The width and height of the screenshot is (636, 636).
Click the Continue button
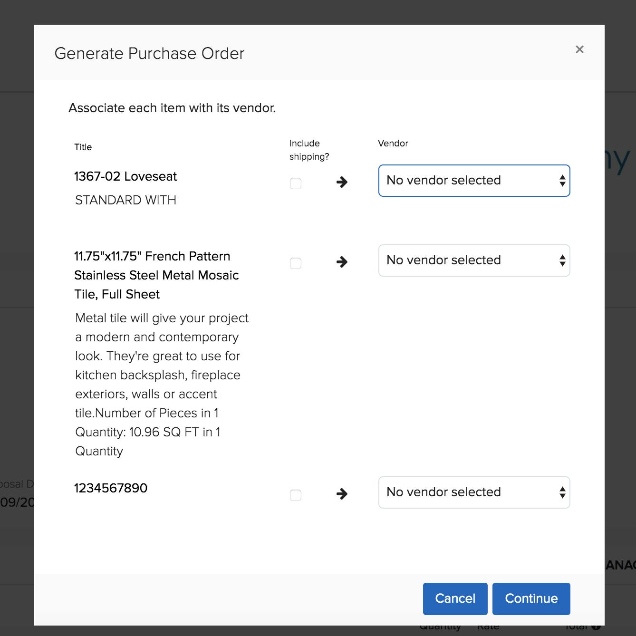(x=531, y=598)
